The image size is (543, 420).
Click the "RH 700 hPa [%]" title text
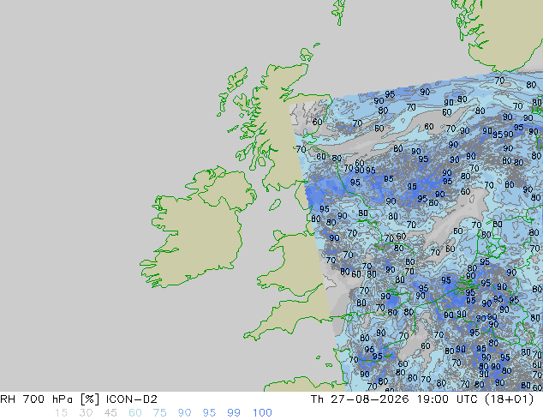[50, 399]
